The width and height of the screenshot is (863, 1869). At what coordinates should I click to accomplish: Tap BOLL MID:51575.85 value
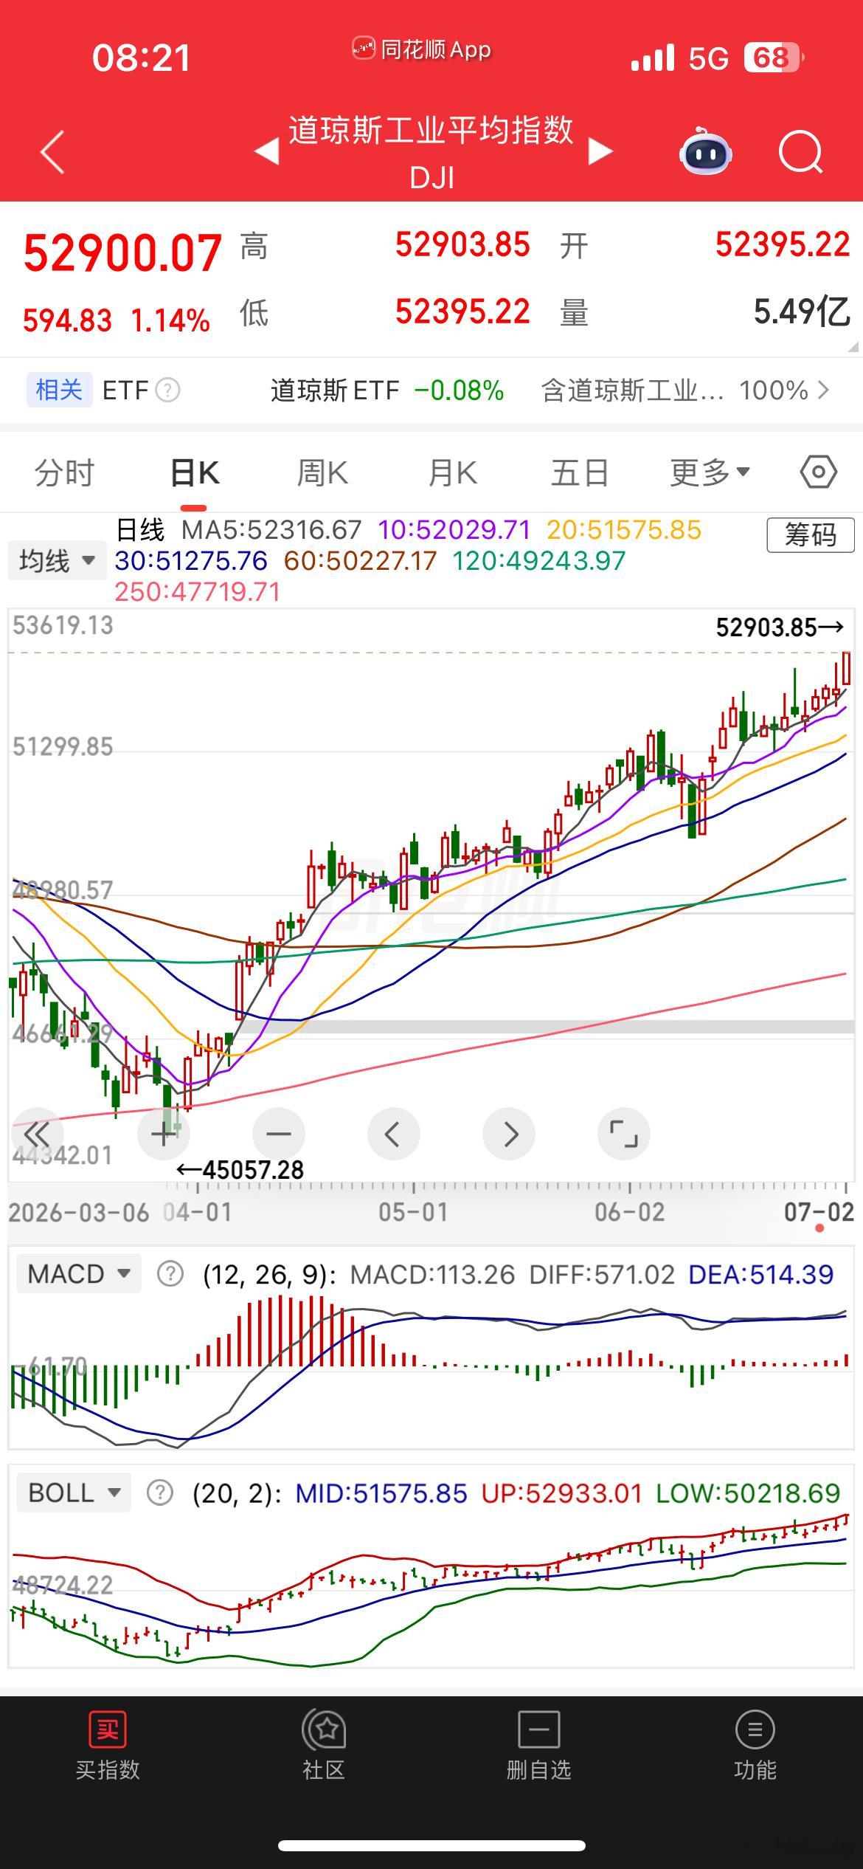pos(381,1493)
